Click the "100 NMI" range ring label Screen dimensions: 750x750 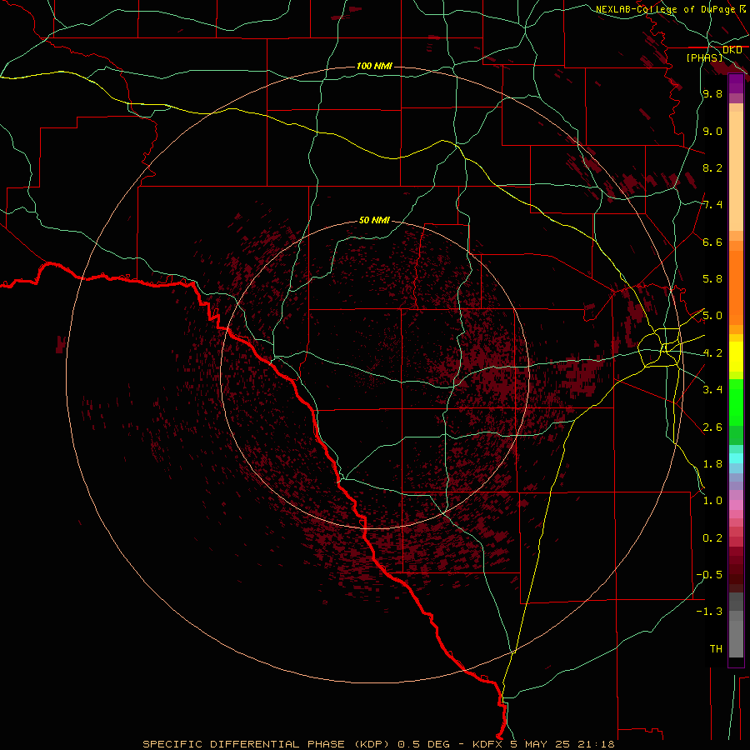point(374,66)
